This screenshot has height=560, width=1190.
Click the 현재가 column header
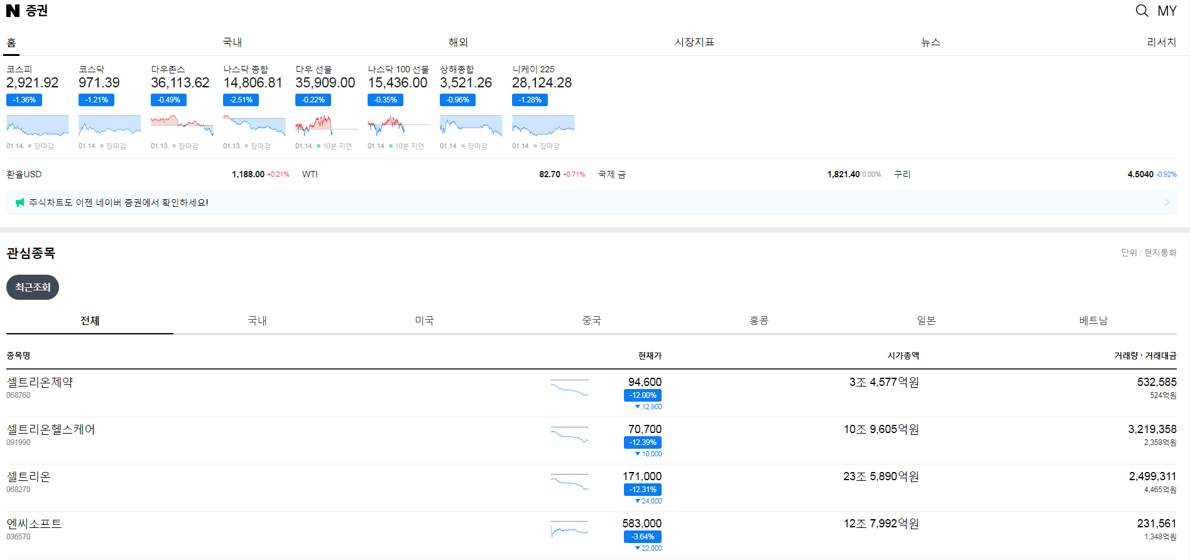click(x=650, y=356)
